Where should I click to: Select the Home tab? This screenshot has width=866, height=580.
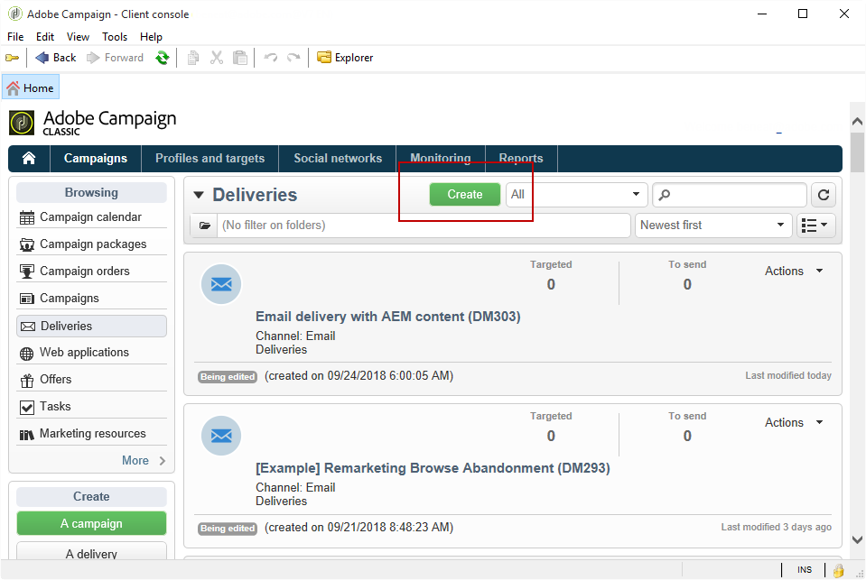[31, 87]
